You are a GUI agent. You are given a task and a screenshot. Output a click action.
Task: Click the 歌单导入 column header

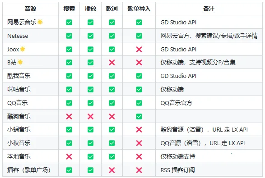[139, 9]
